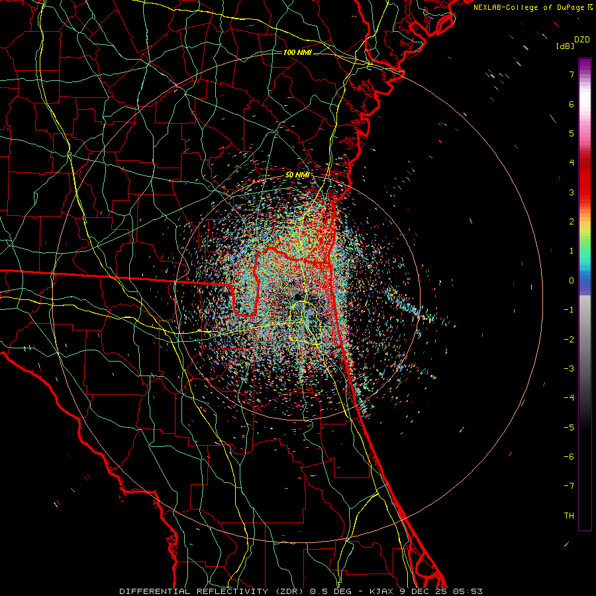This screenshot has height=596, width=596.
Task: Click the 5 value on the color scale
Action: pos(571,133)
